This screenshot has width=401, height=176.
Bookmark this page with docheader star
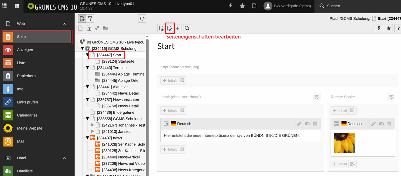click(x=389, y=28)
